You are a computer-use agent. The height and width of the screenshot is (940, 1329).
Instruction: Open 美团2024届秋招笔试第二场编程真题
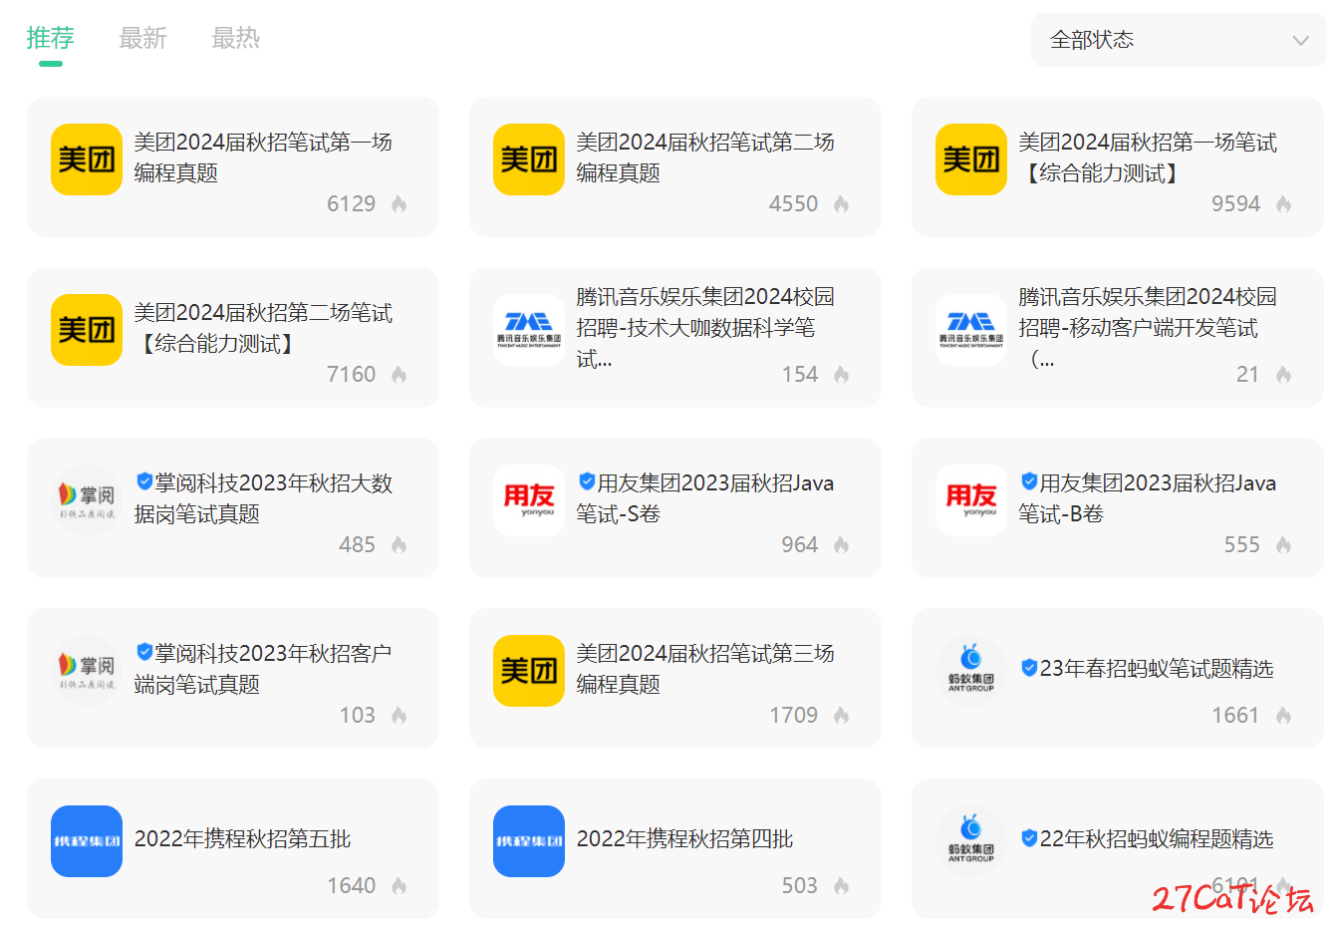705,157
